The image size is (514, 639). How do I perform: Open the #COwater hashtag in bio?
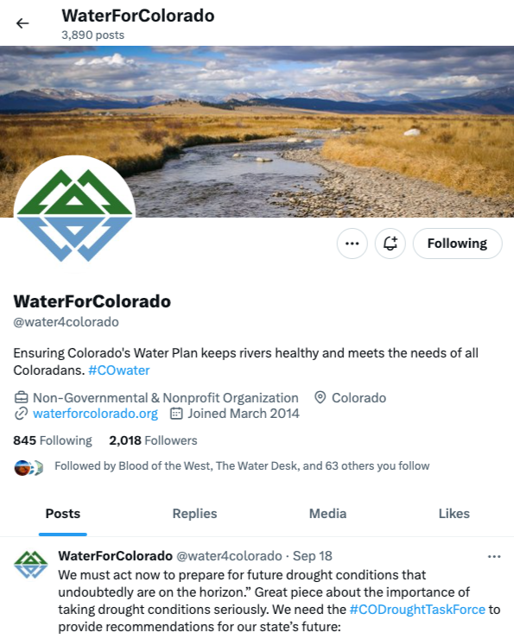point(119,370)
